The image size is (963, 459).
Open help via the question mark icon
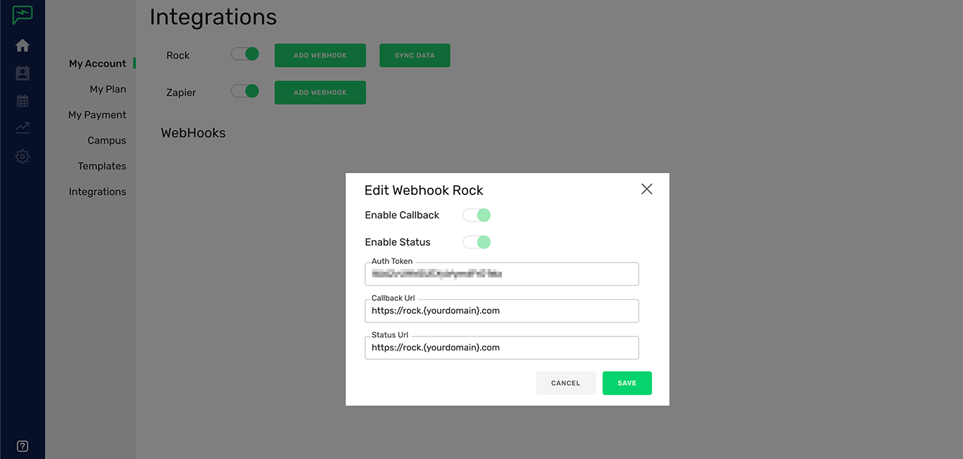22,446
